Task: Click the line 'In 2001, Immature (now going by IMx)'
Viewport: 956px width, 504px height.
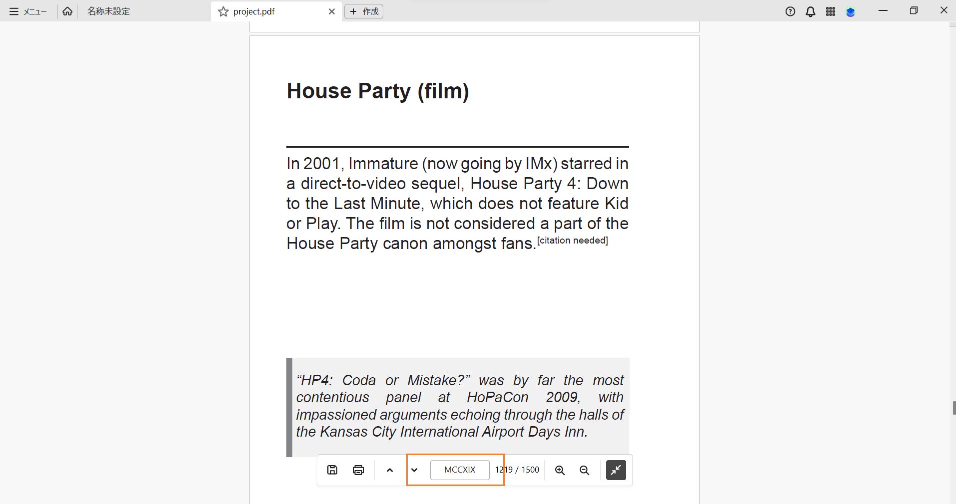Action: coord(422,164)
